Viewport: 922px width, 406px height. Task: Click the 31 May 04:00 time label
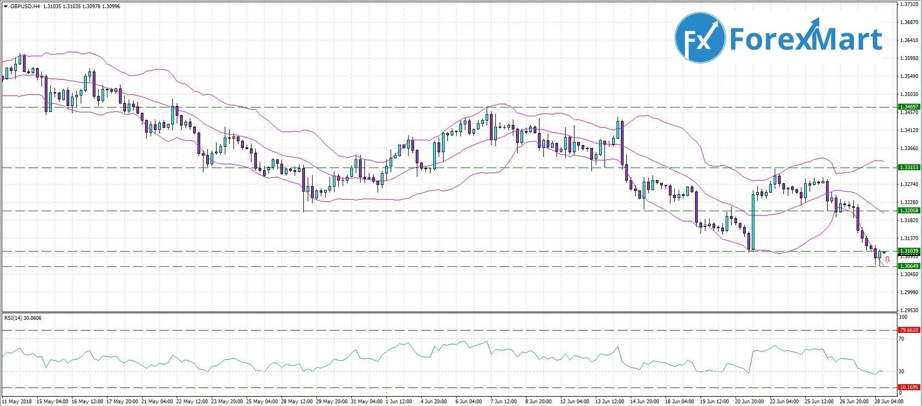pos(366,402)
